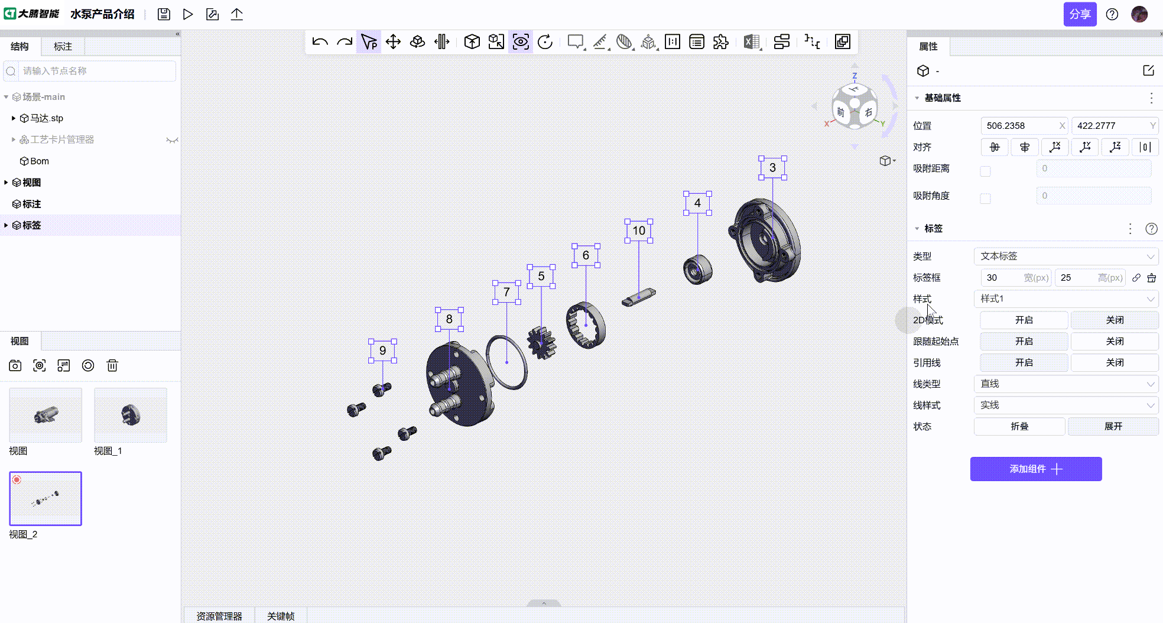Select the 视图_1 thumbnail
Image resolution: width=1163 pixels, height=623 pixels.
coord(131,415)
